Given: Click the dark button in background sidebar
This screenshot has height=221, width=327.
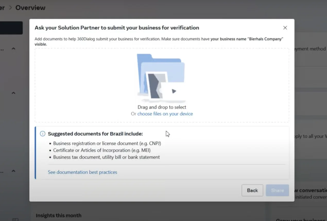Looking at the screenshot, I should tap(11, 28).
